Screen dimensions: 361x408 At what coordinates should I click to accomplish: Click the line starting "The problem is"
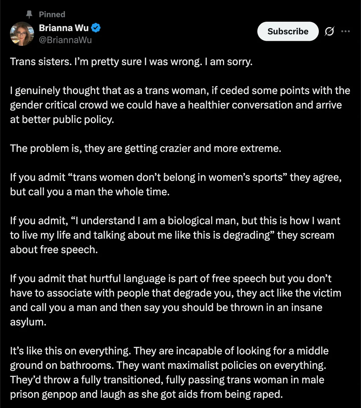click(x=145, y=148)
